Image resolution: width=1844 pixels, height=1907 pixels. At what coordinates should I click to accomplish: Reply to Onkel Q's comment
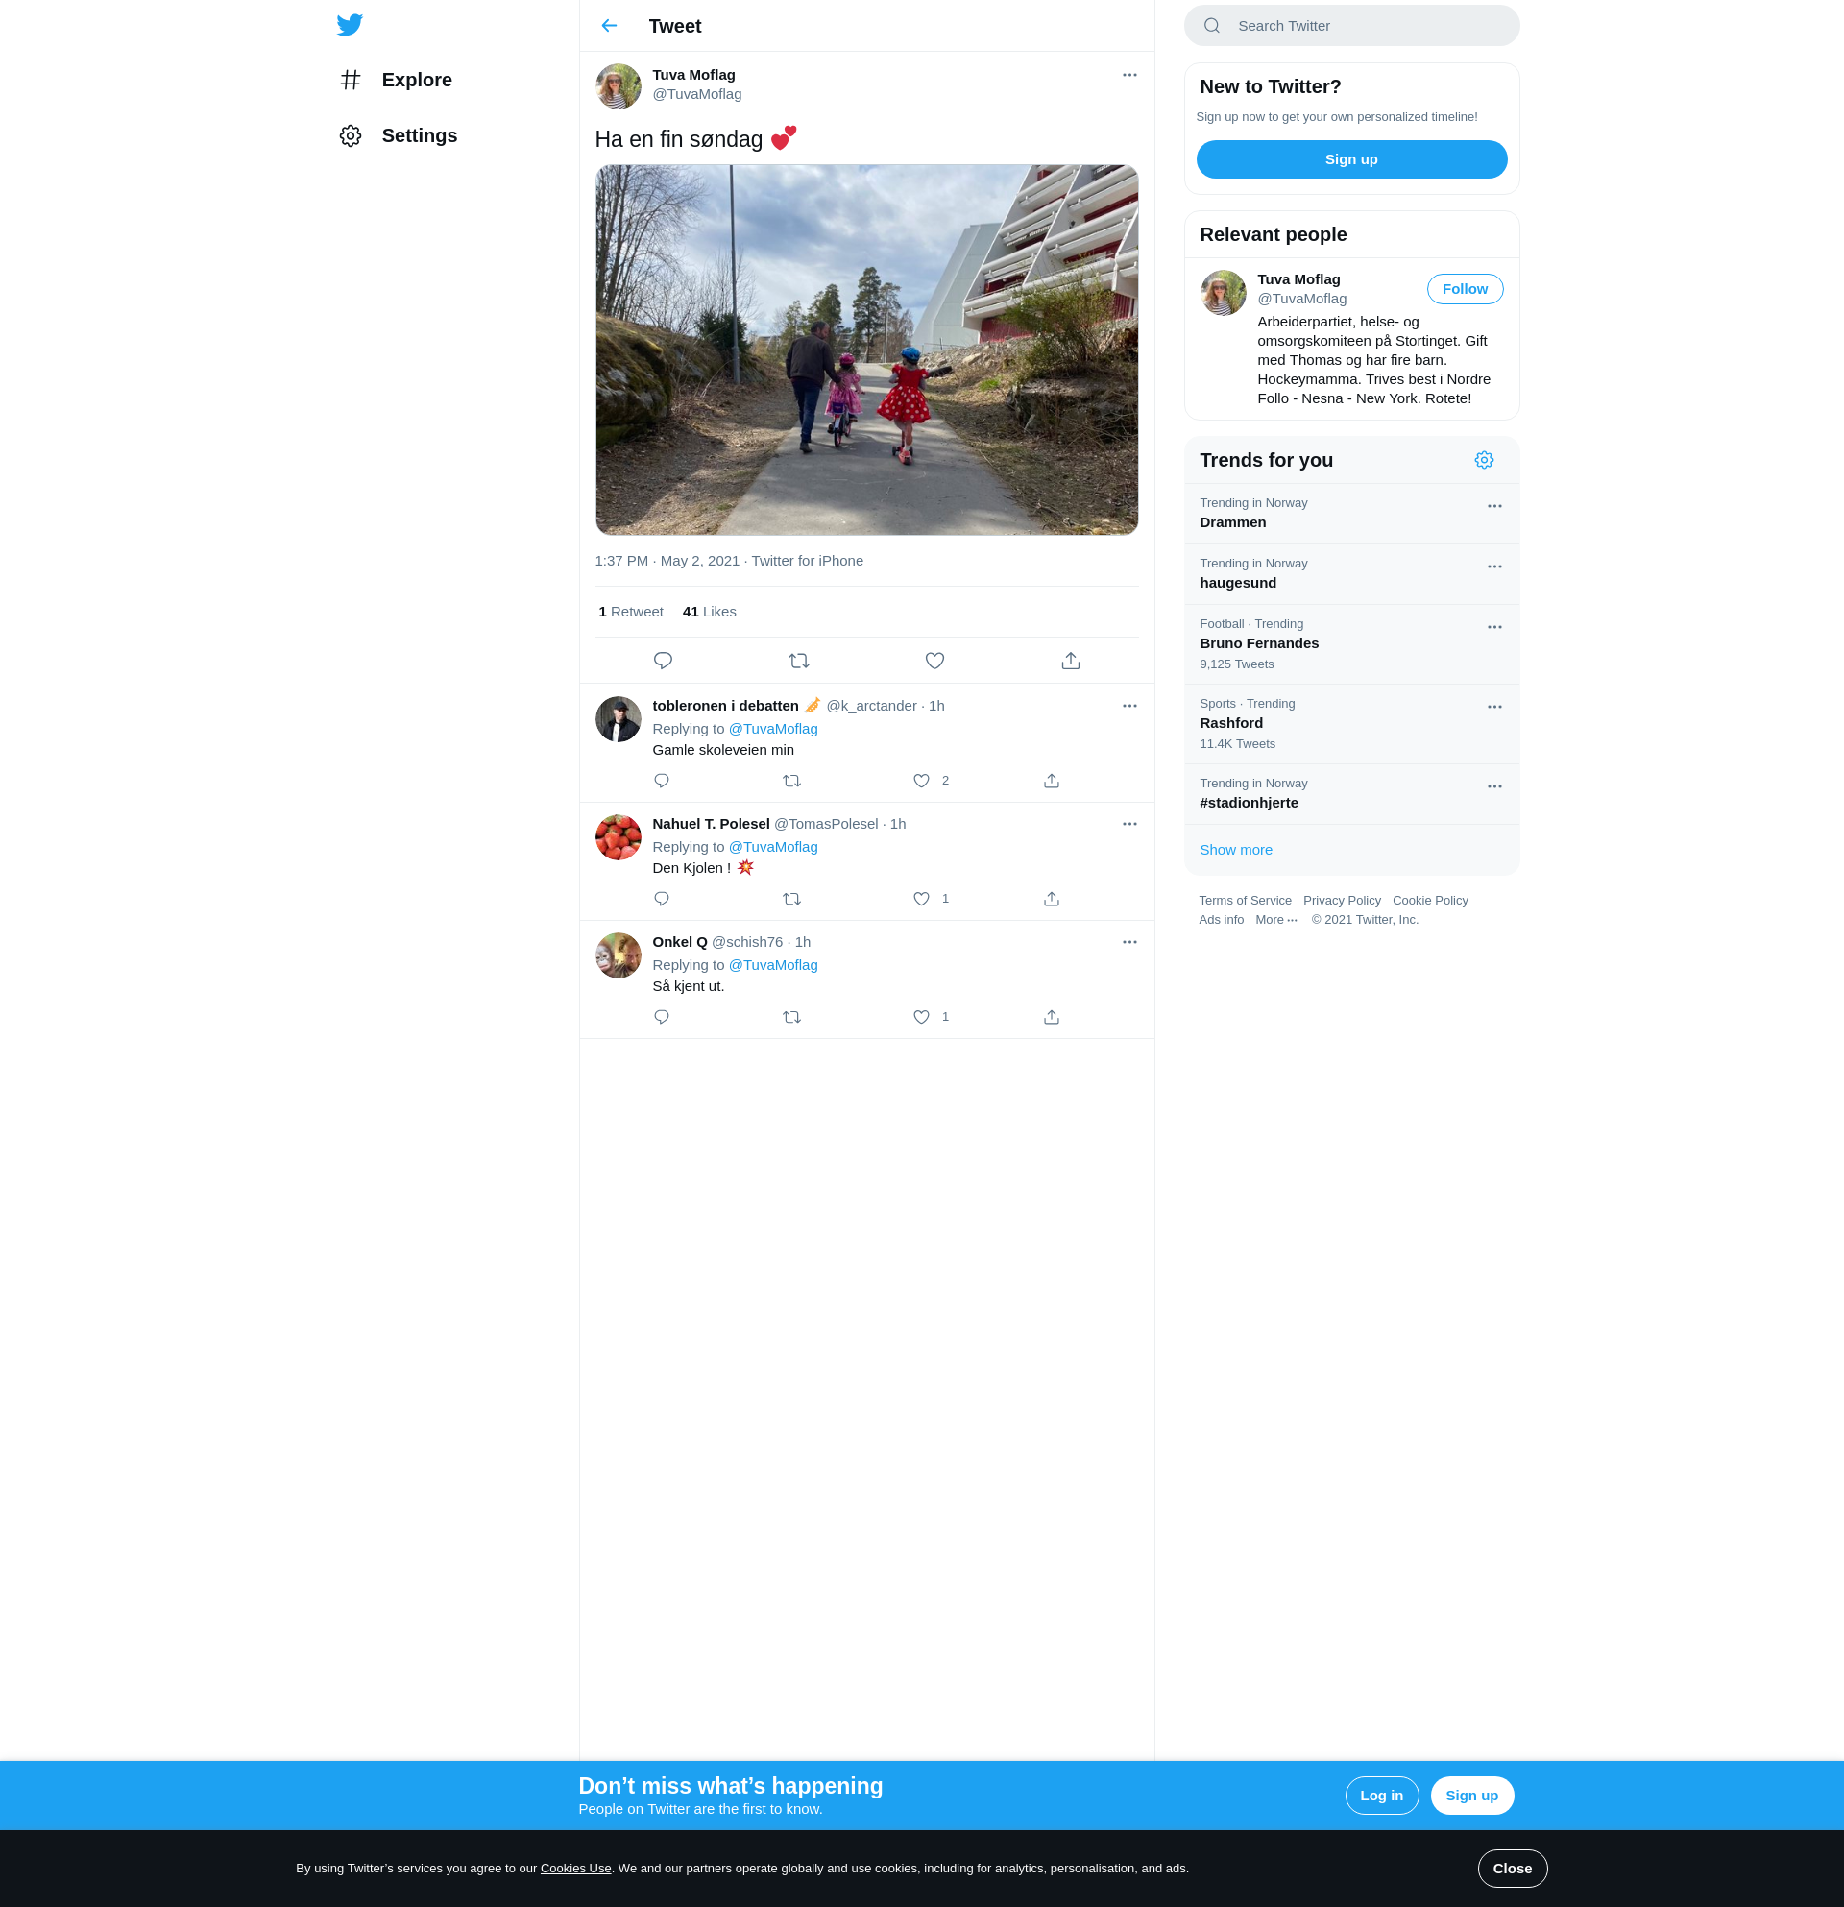[x=662, y=1017]
